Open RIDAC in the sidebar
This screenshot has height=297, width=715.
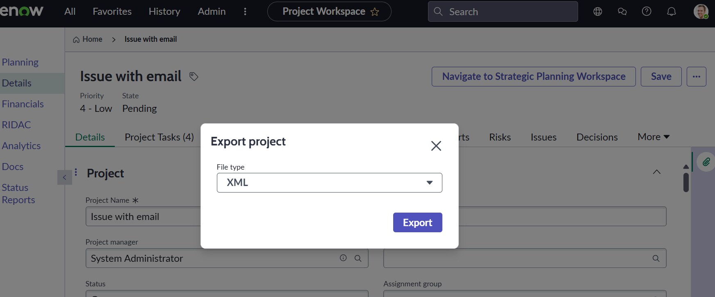[16, 125]
